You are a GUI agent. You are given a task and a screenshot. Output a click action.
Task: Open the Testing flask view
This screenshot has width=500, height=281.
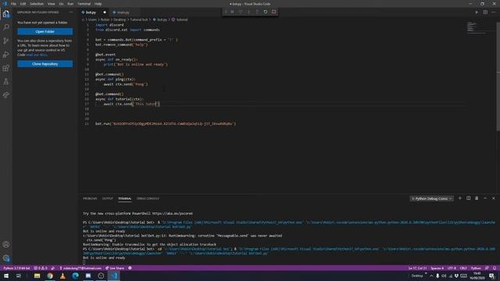click(6, 81)
